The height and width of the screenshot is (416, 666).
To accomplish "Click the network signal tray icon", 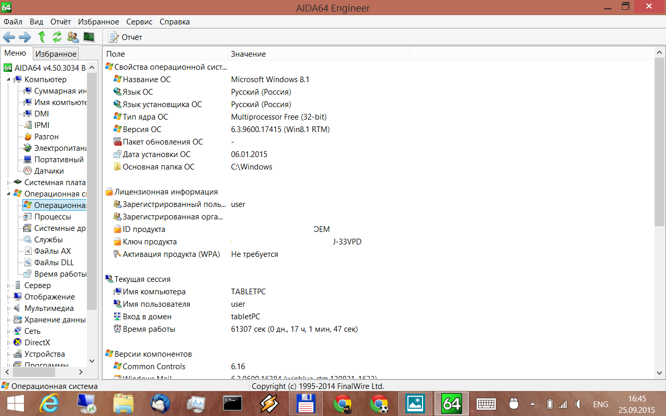I will (563, 404).
